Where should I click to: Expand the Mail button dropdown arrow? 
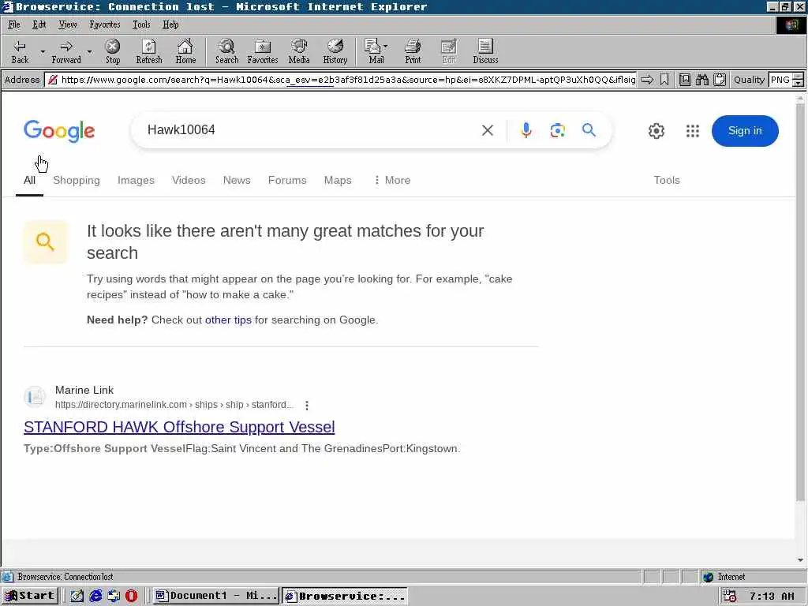(x=386, y=47)
